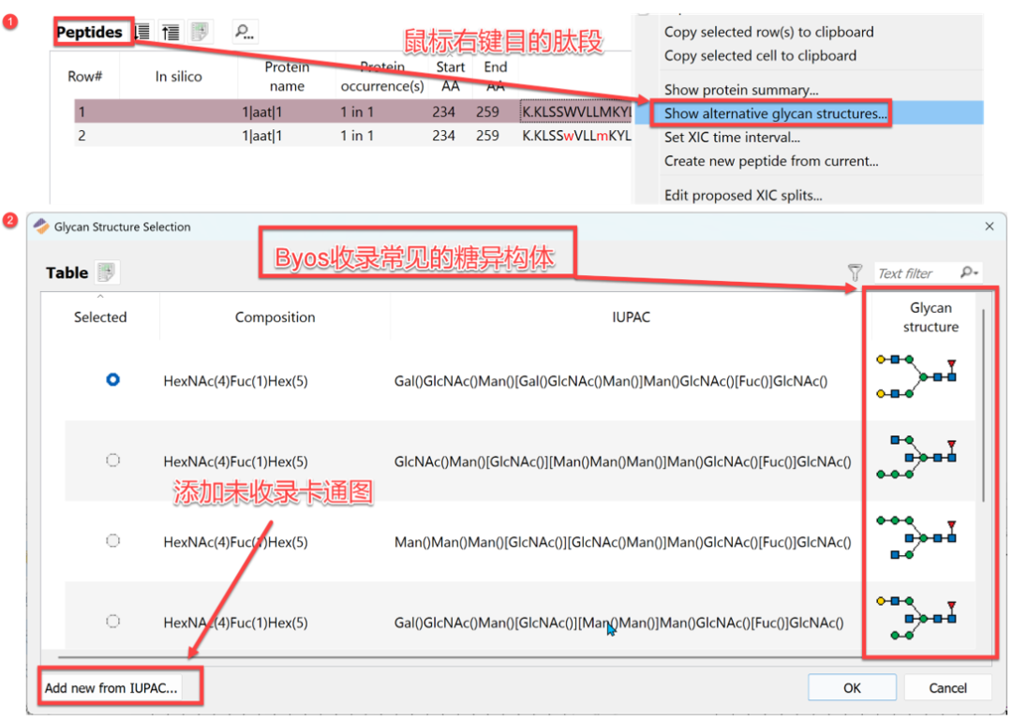Click the expand rows icon beside Peptides
Image resolution: width=1012 pixels, height=720 pixels.
(142, 33)
